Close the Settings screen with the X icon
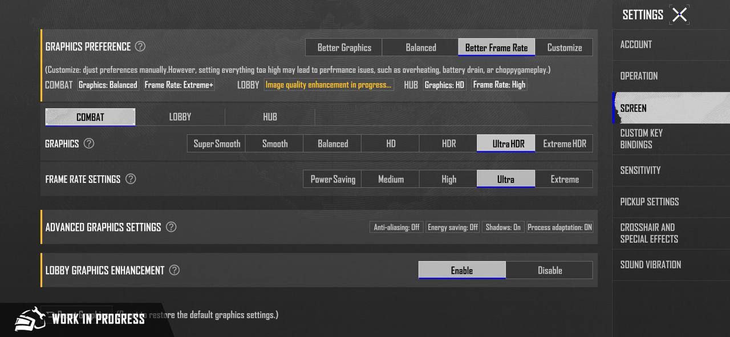The height and width of the screenshot is (337, 730). coord(679,15)
